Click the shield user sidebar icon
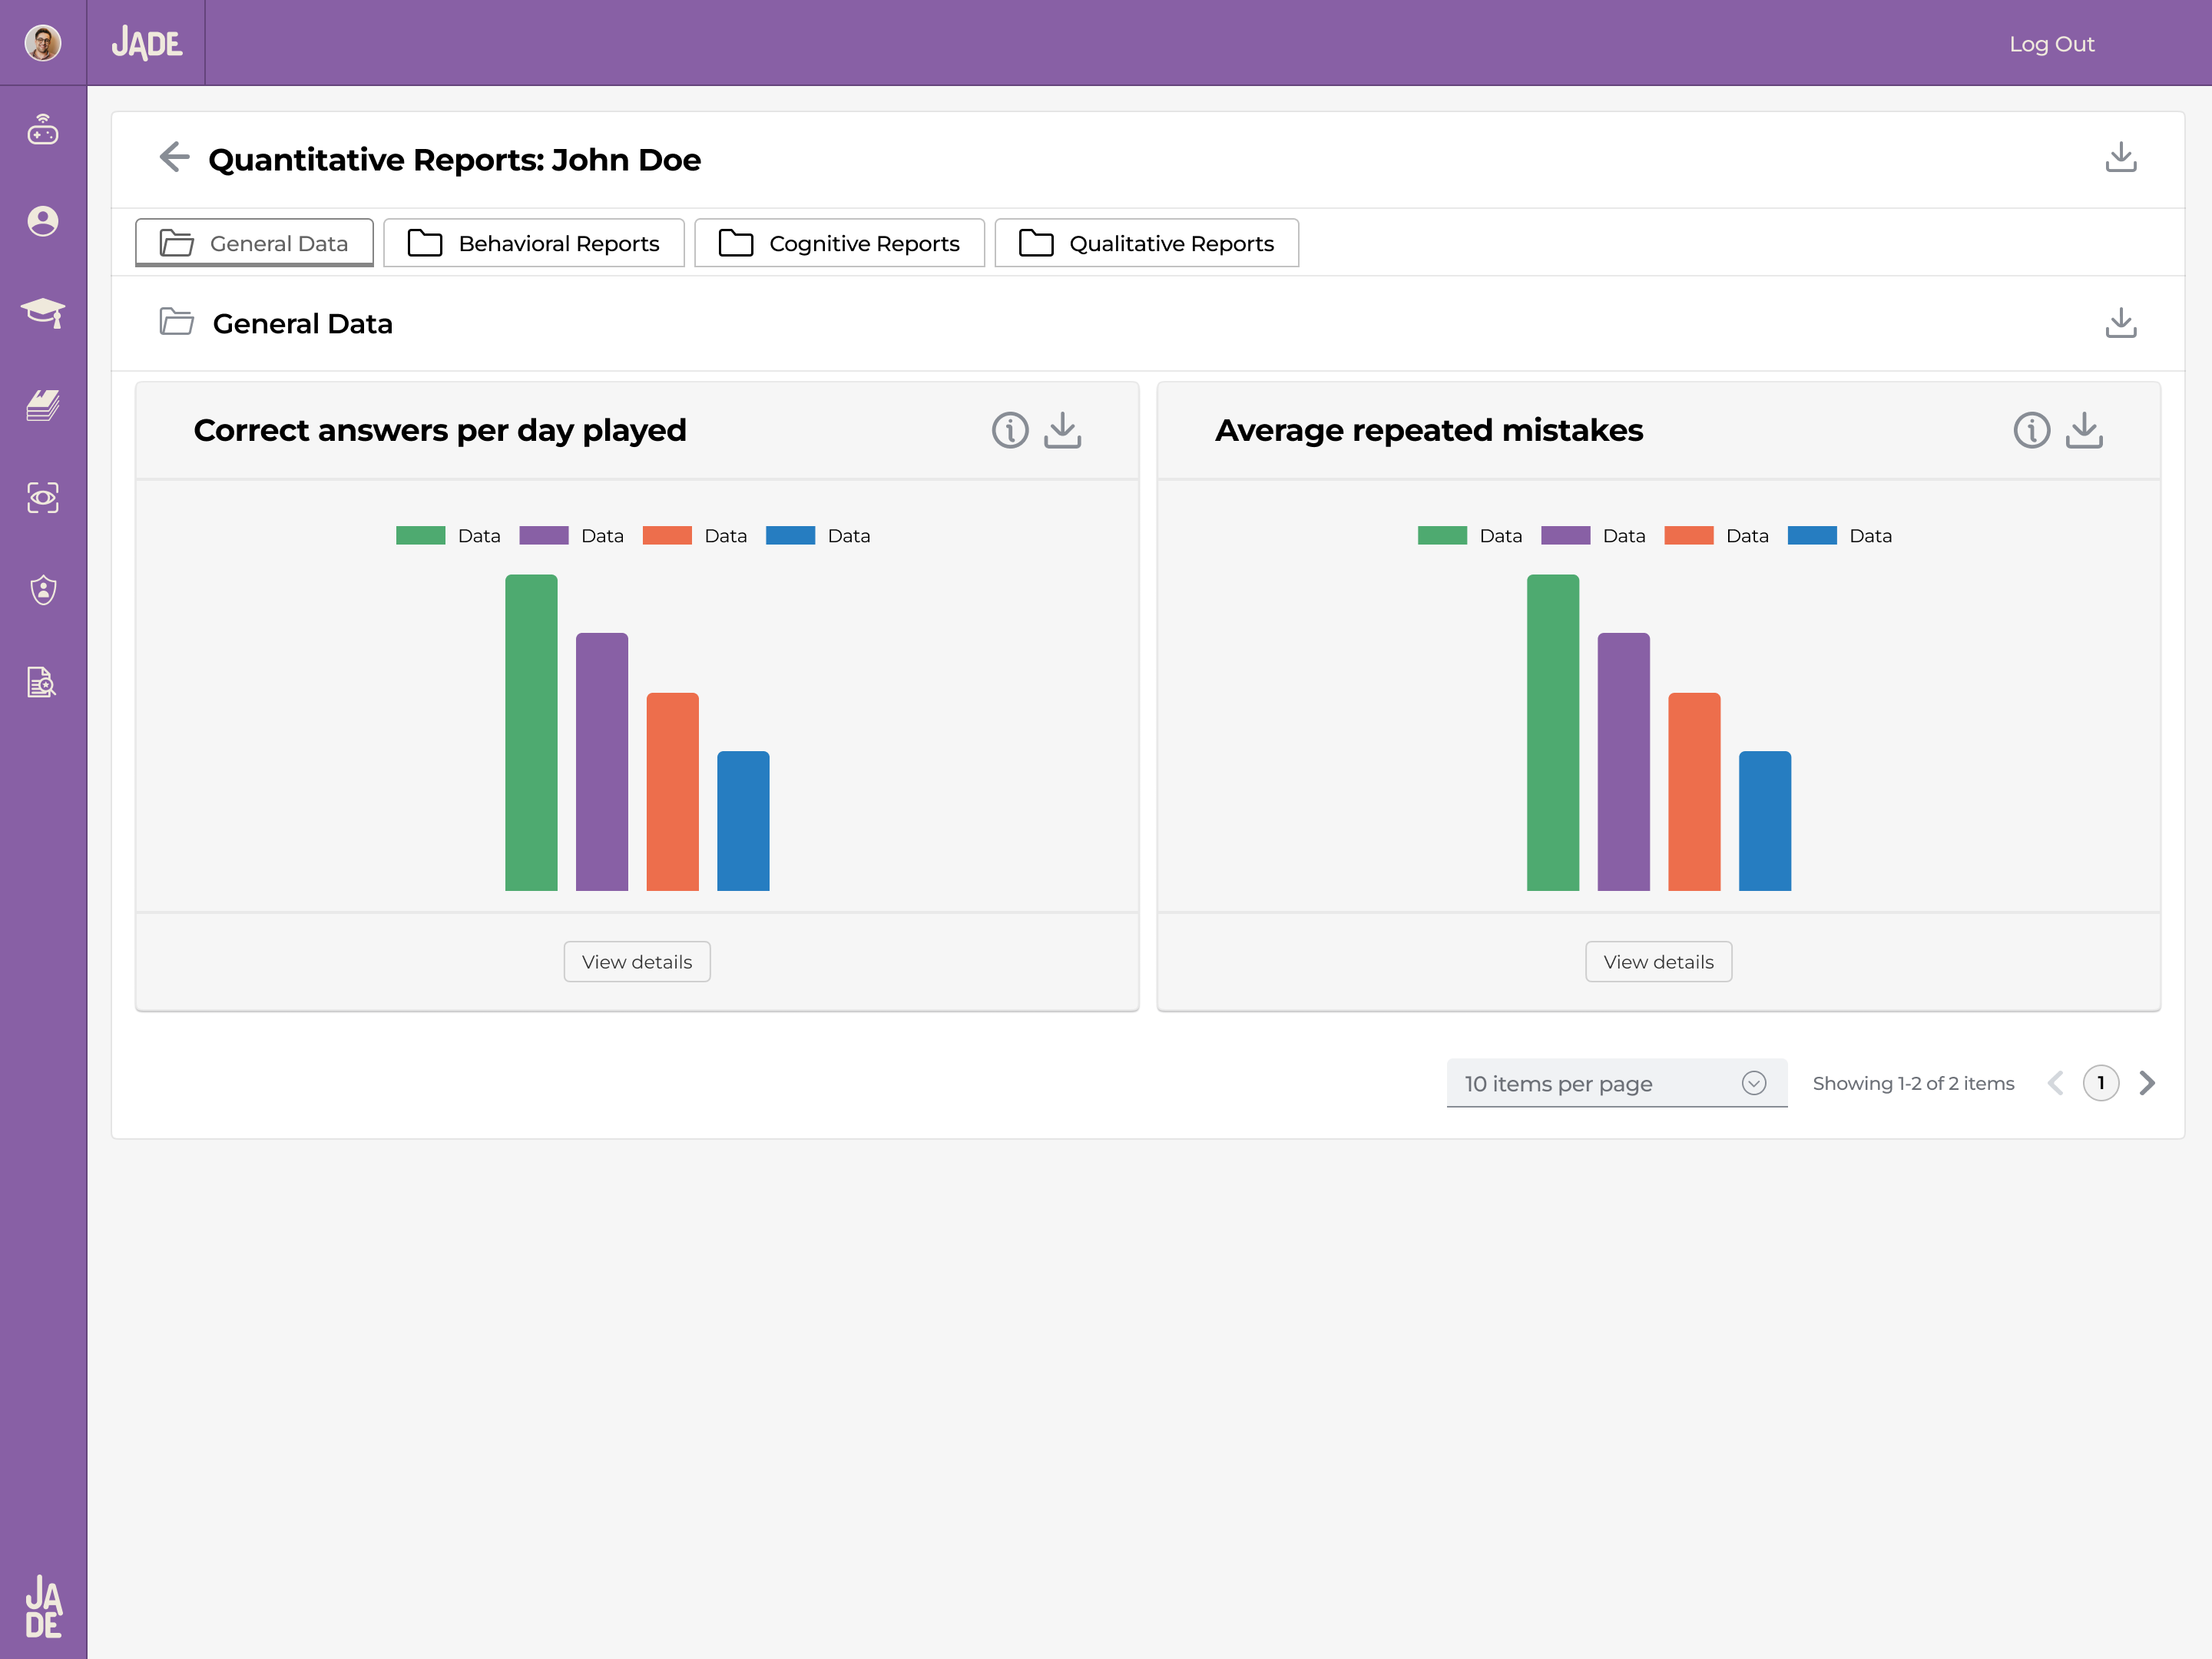Viewport: 2212px width, 1659px height. (x=43, y=589)
